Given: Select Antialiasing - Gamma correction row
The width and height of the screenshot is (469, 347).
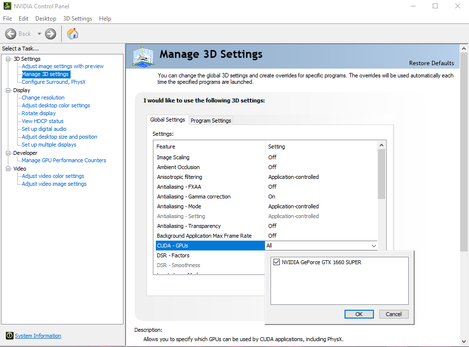Looking at the screenshot, I should [266, 197].
